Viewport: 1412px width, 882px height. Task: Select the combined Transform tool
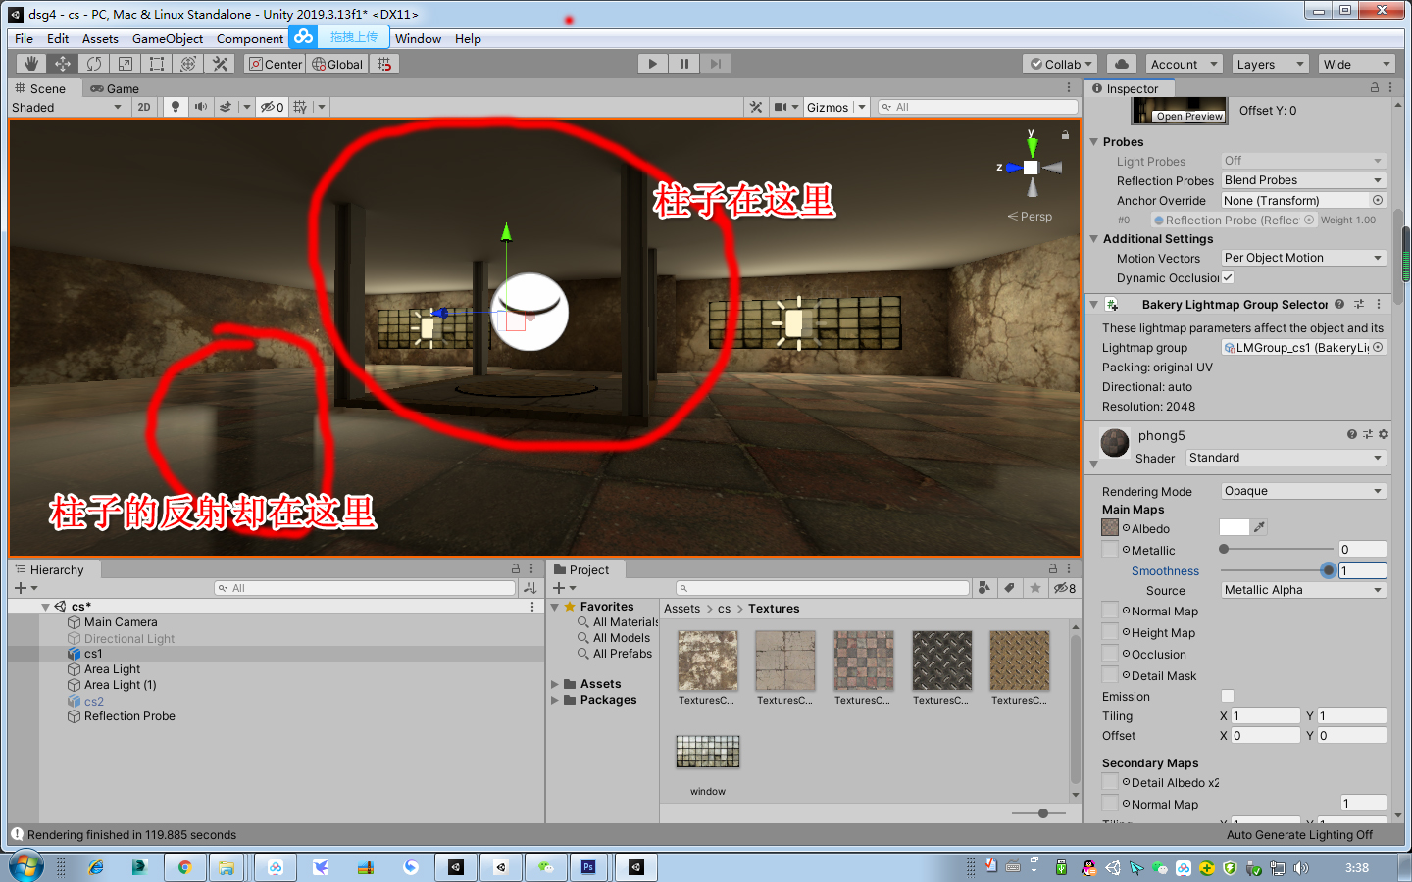[x=188, y=64]
